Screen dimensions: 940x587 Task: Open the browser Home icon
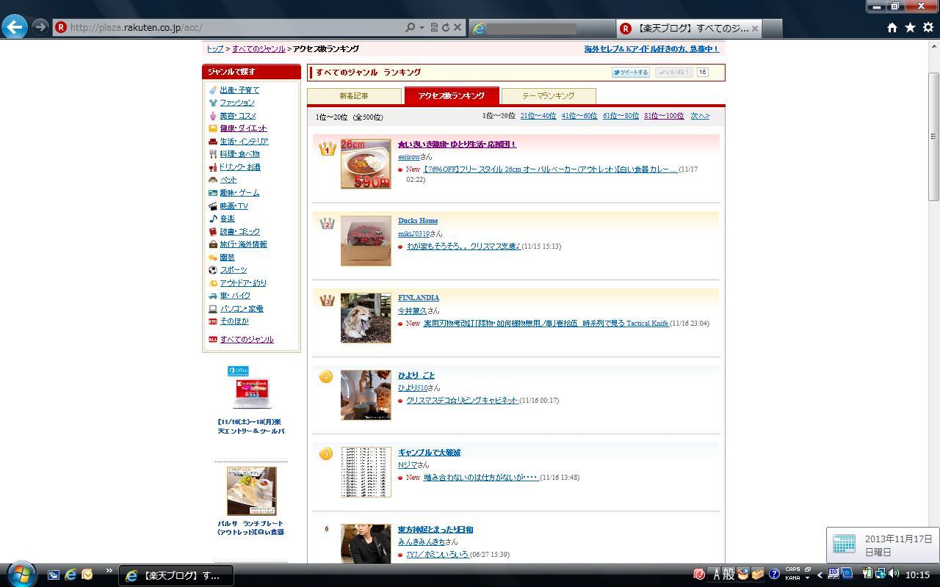pyautogui.click(x=892, y=27)
